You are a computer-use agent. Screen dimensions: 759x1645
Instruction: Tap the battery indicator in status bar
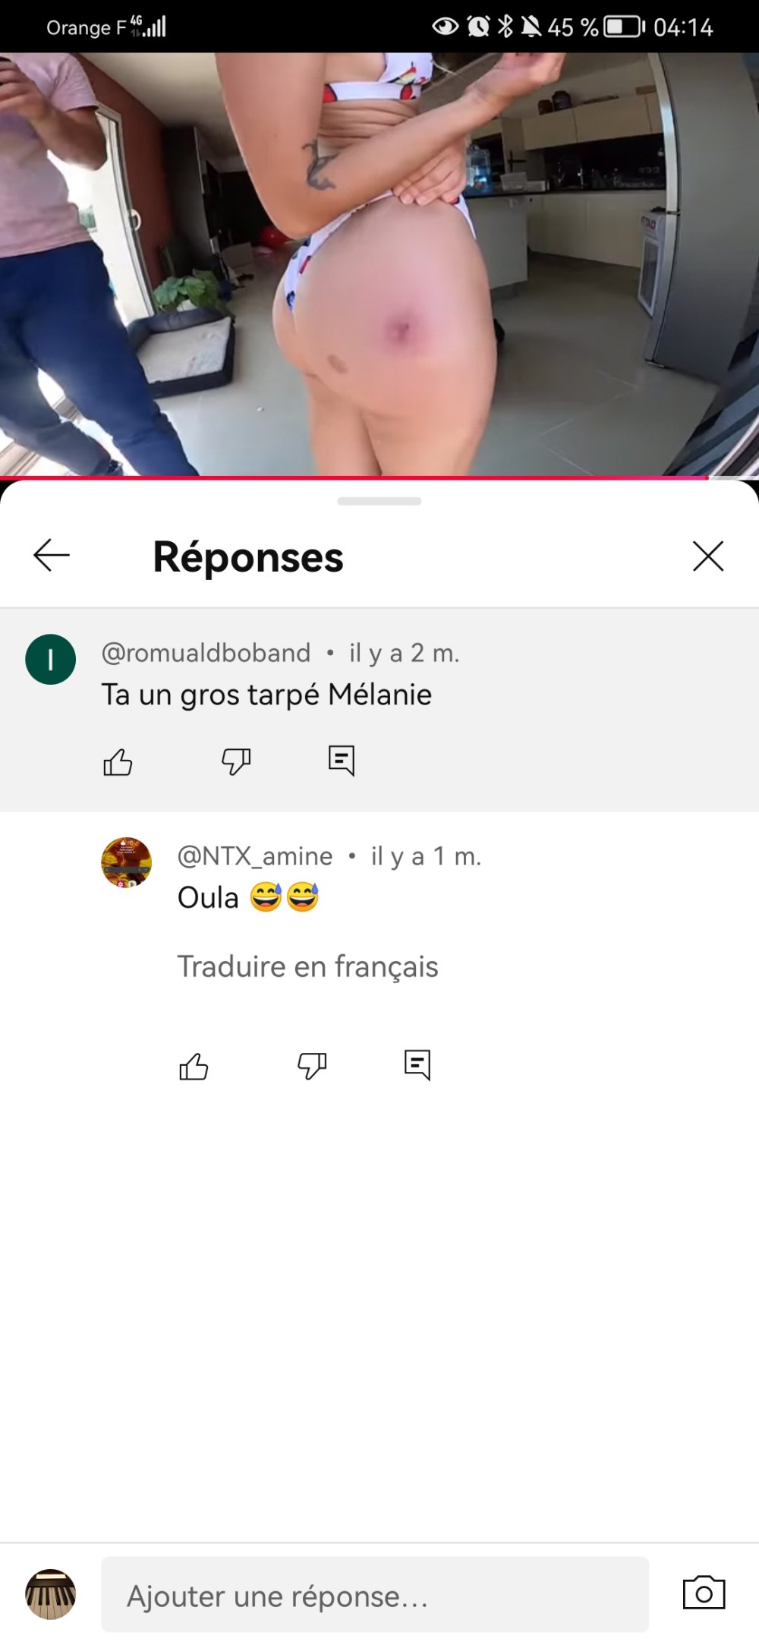(624, 27)
